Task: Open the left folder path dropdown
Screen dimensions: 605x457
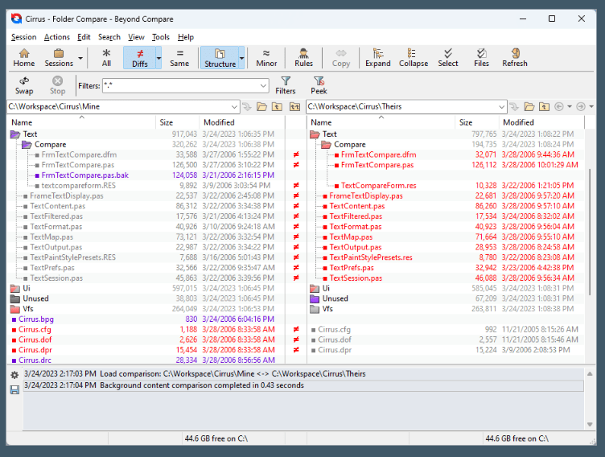Action: (x=234, y=106)
